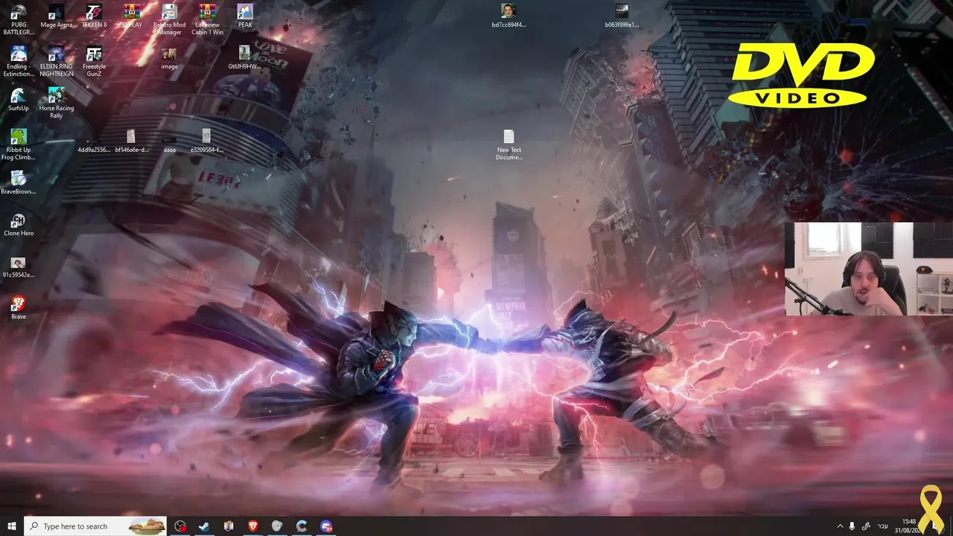Open Steam from the taskbar
This screenshot has width=953, height=536.
coord(204,526)
